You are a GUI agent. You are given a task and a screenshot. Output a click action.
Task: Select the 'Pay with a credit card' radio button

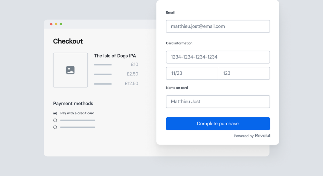(55, 113)
